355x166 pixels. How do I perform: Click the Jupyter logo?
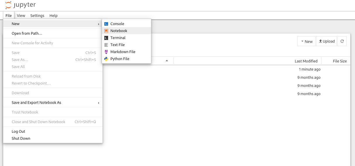pos(20,5)
